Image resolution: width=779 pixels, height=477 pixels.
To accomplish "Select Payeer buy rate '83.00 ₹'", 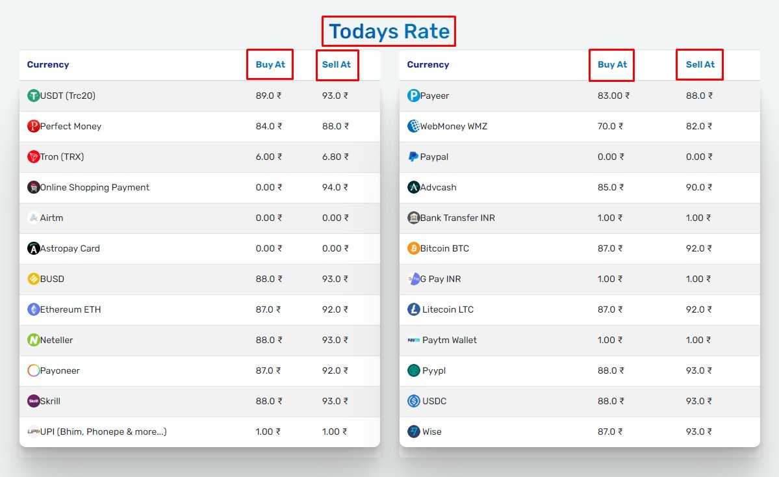I will [613, 96].
